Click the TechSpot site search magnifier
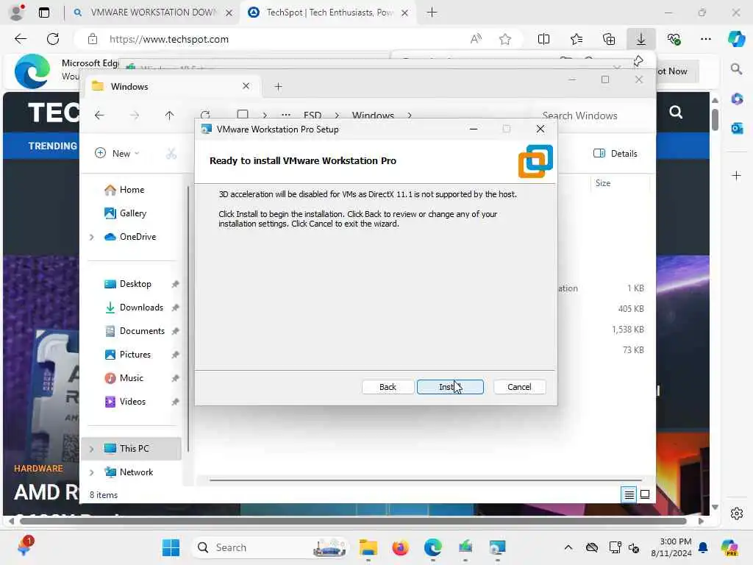This screenshot has width=753, height=565. coord(676,113)
